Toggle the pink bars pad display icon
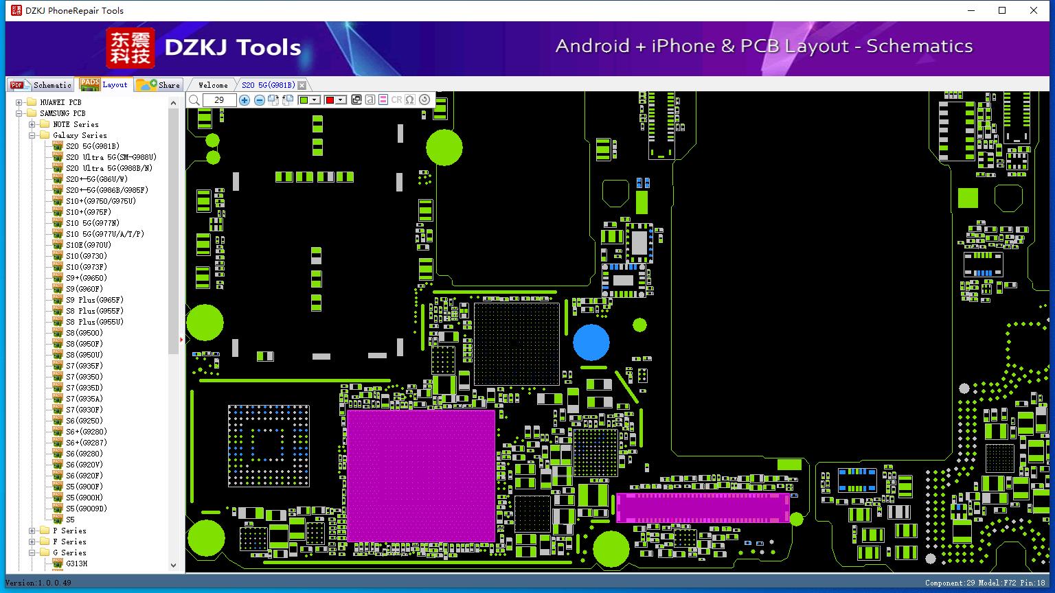This screenshot has height=593, width=1055. 383,100
